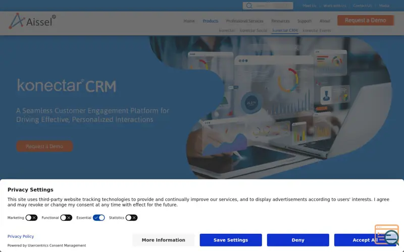Click the Aissel logo
The image size is (404, 252).
(x=32, y=21)
